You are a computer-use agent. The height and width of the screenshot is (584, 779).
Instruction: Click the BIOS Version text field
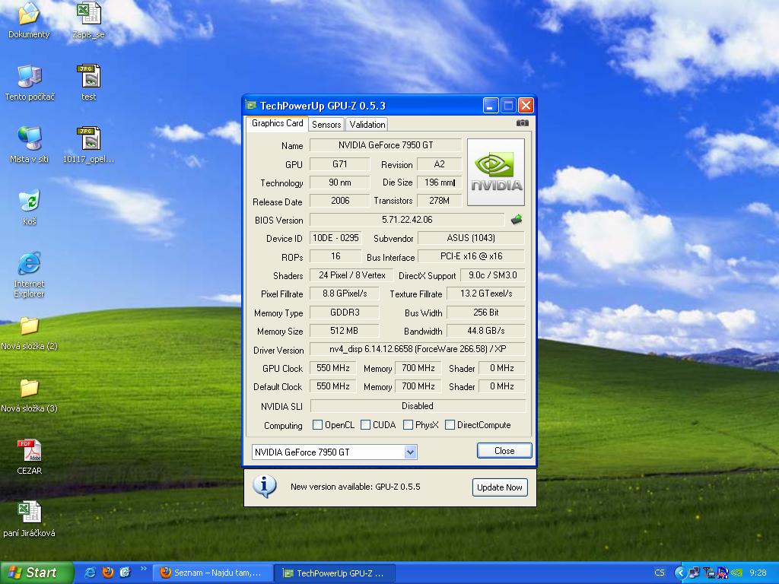406,220
